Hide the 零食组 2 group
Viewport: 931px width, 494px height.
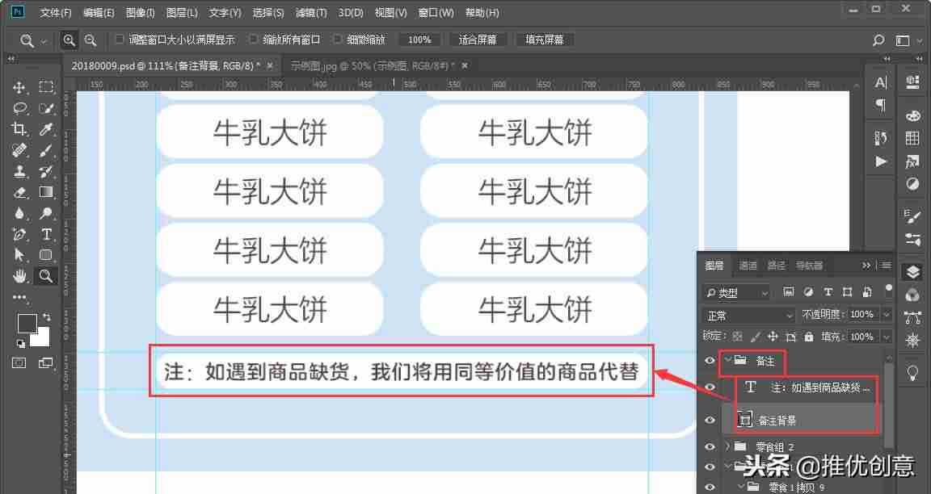(x=710, y=446)
